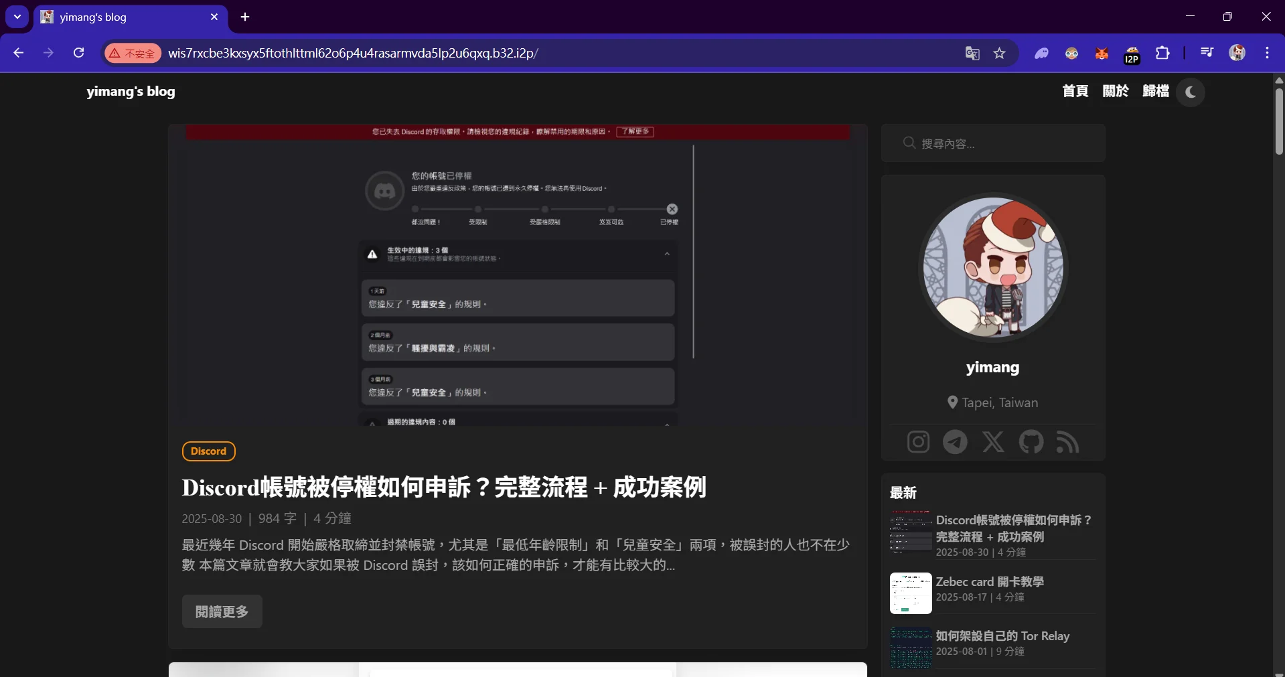
Task: Open the Chrome three-dot menu
Action: click(1267, 53)
